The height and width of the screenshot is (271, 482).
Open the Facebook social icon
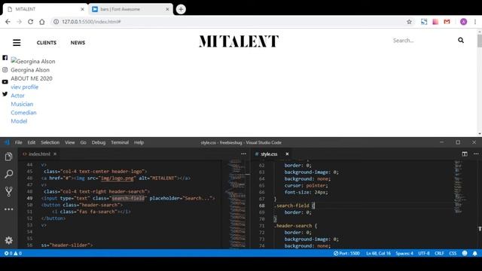point(5,58)
